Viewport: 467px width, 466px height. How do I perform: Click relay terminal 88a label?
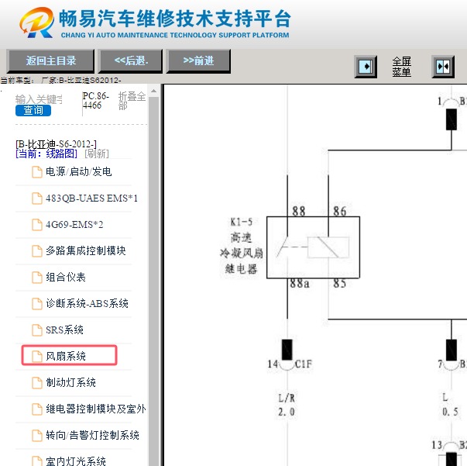(300, 284)
